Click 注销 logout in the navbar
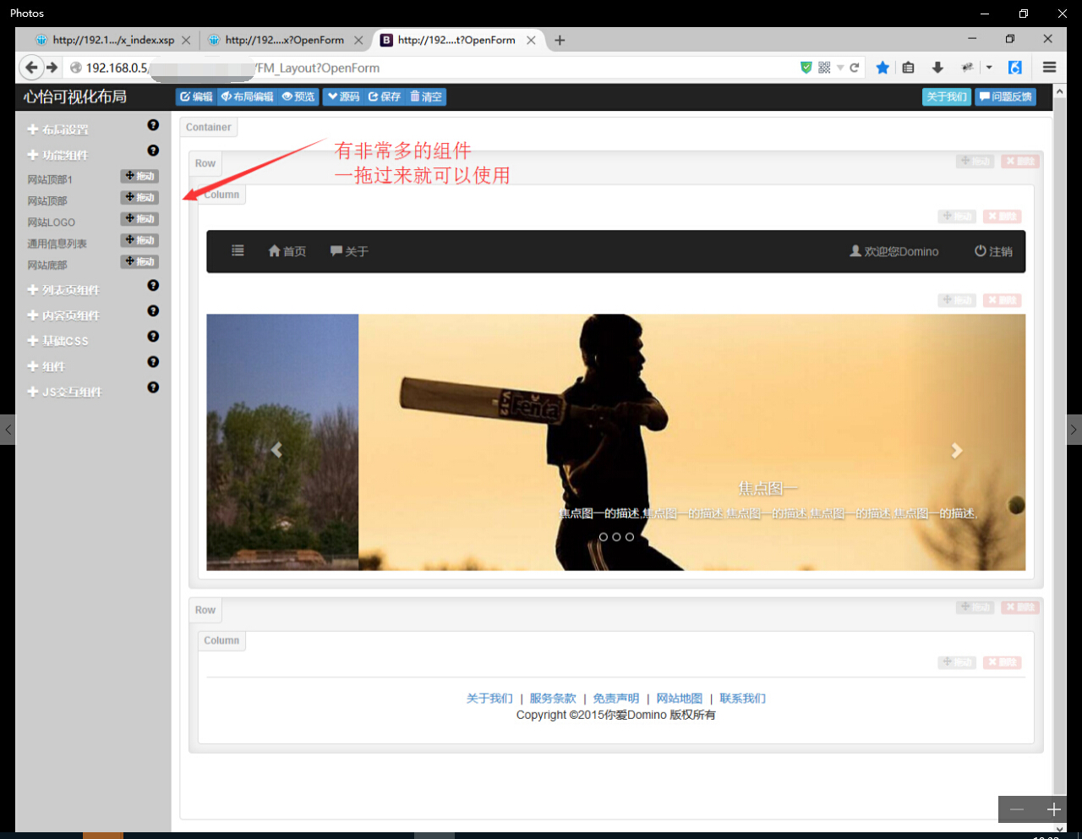Viewport: 1082px width, 839px height. pos(993,251)
